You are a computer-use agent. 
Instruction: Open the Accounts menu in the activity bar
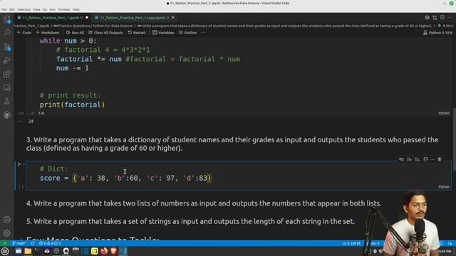tap(6, 220)
